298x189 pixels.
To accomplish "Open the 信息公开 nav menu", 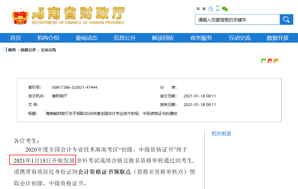I will click(125, 38).
